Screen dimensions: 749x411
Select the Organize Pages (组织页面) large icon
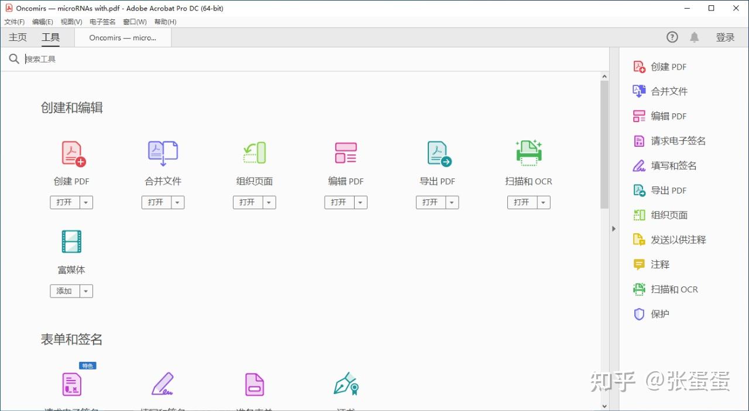(255, 153)
